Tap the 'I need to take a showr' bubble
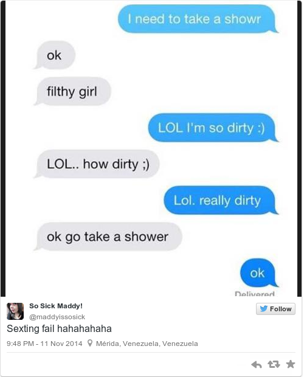 [x=196, y=19]
